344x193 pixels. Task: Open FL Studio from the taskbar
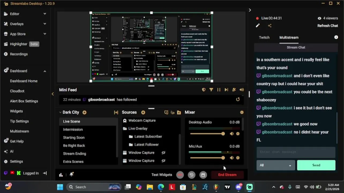pyautogui.click(x=216, y=187)
